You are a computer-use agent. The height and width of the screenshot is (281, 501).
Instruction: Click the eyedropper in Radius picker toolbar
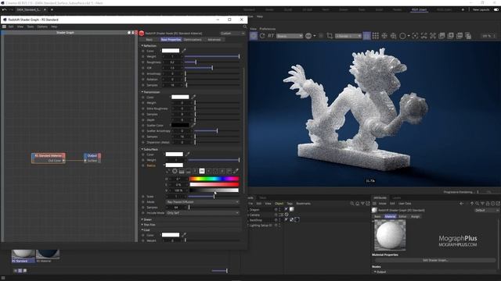pos(236,171)
